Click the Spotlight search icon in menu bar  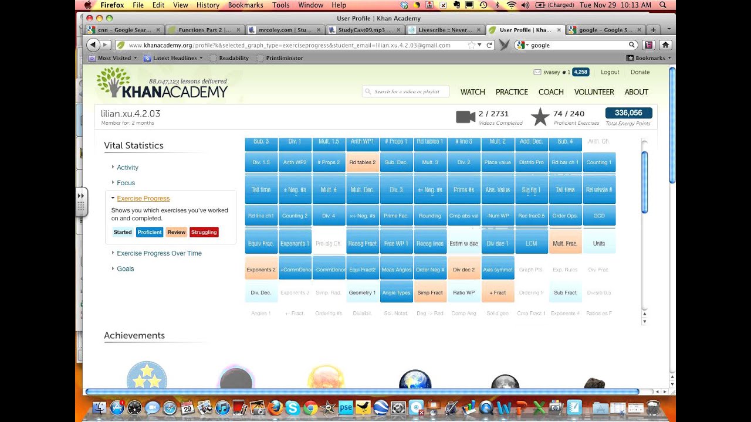663,5
